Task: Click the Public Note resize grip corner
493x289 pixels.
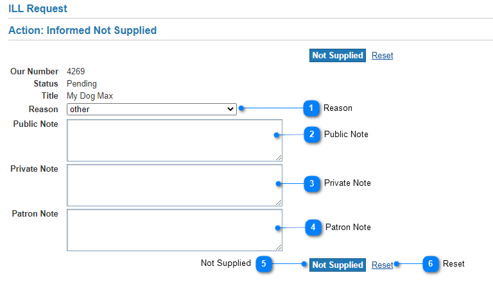Action: click(279, 158)
